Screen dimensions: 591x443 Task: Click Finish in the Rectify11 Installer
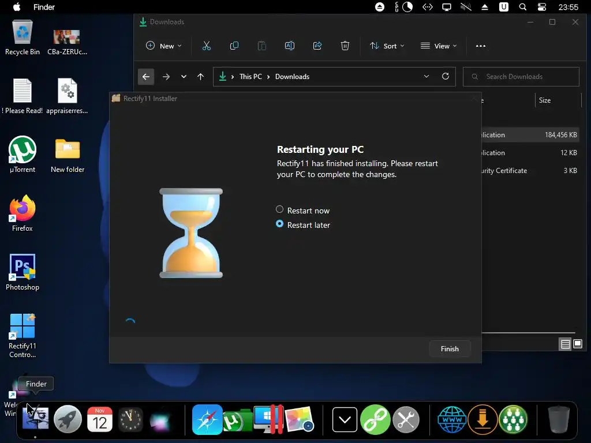[450, 349]
